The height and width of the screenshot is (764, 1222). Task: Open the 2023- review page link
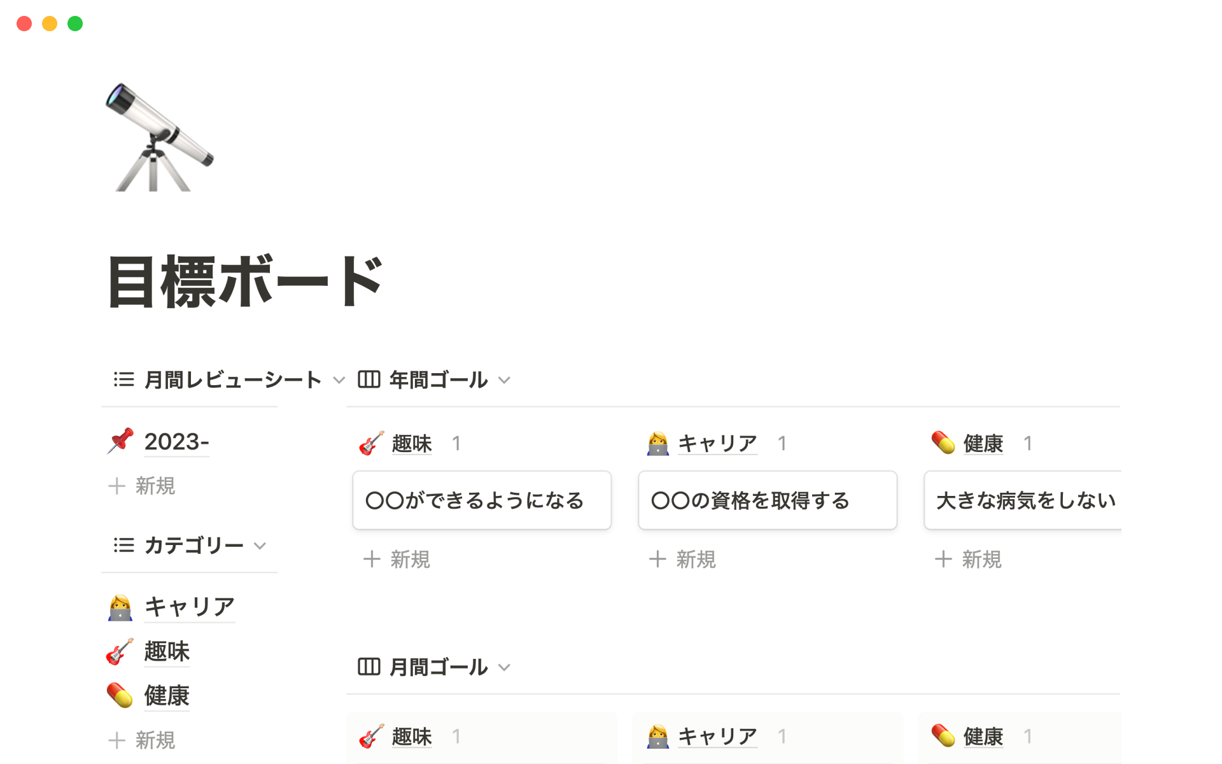(x=176, y=442)
